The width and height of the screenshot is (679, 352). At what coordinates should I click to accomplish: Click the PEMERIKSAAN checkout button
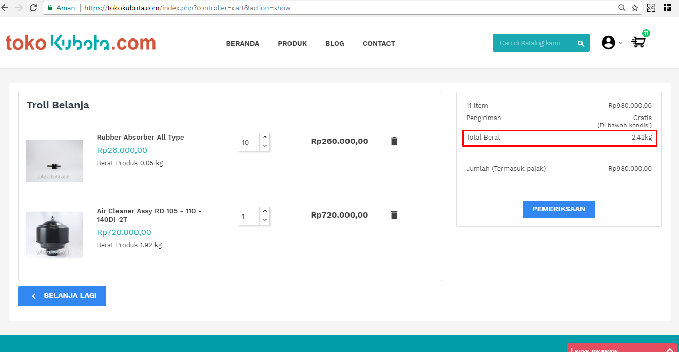pyautogui.click(x=559, y=209)
